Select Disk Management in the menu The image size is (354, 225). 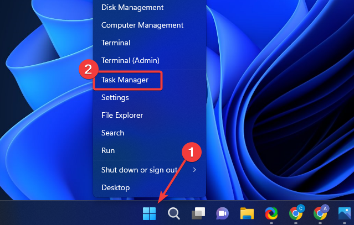tap(150, 7)
